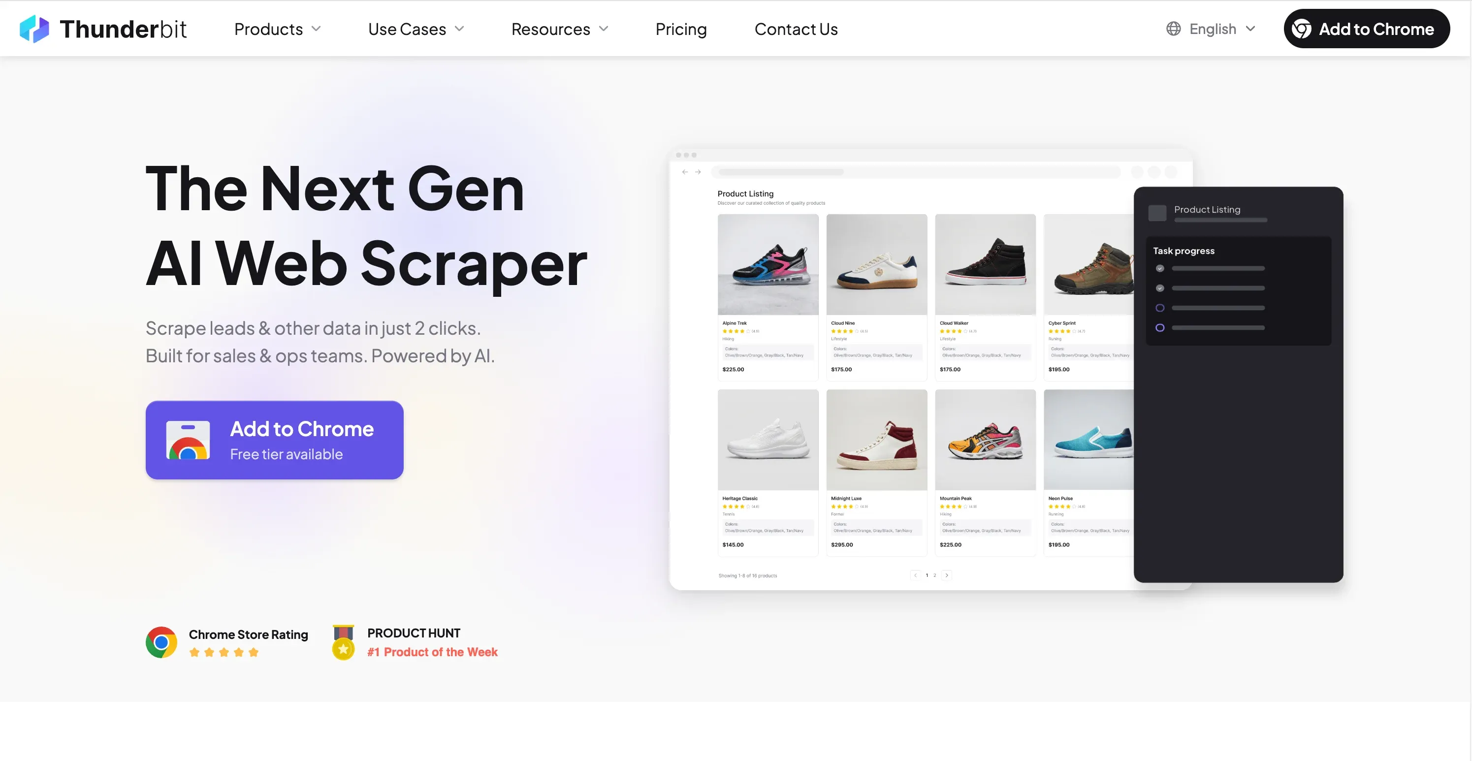Open the English language selector
The image size is (1472, 761).
pos(1212,29)
